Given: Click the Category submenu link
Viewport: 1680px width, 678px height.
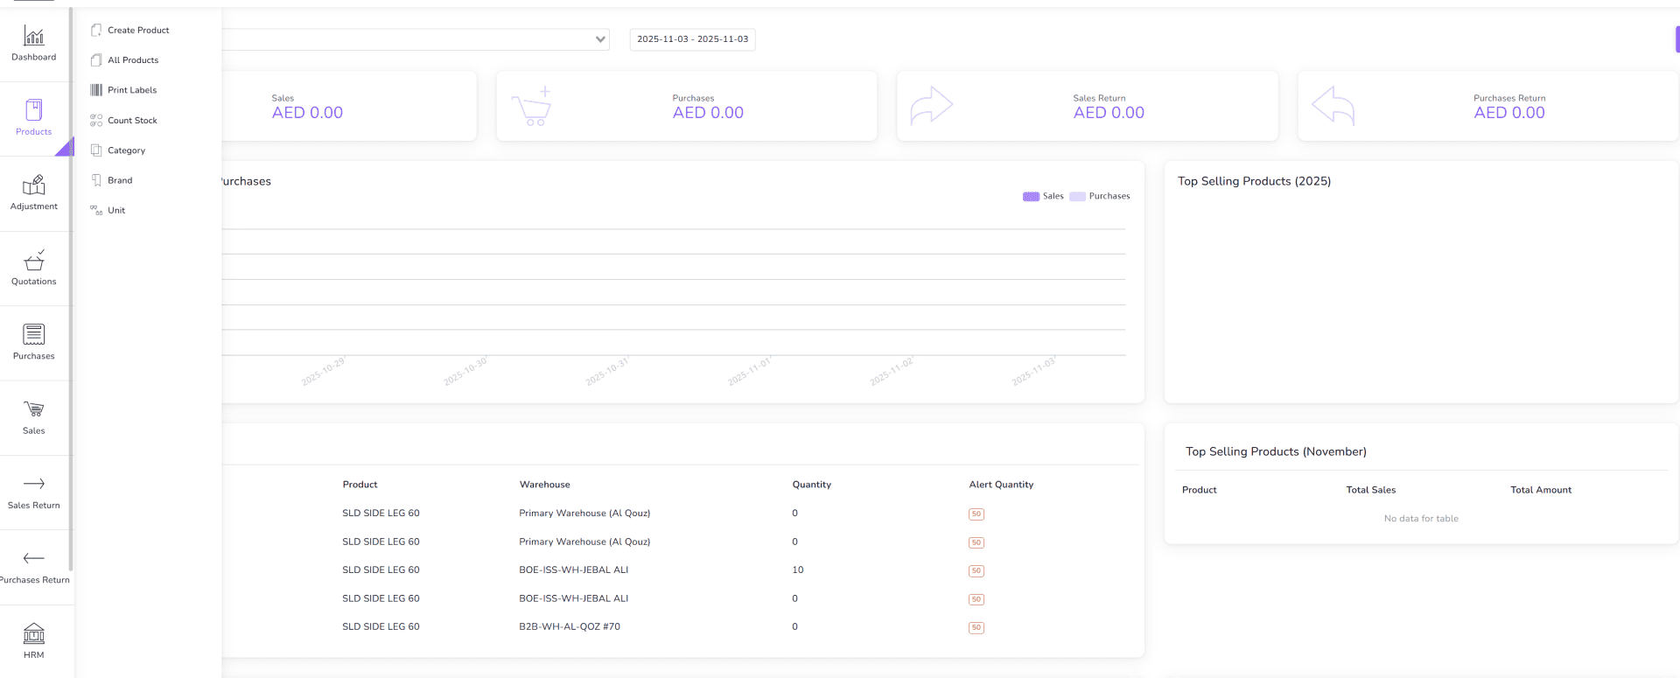Looking at the screenshot, I should point(126,150).
